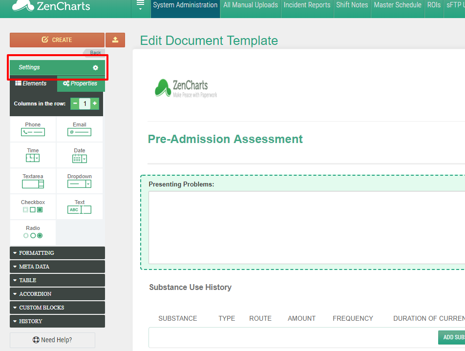Click the ADD SUBSTANCE green button
This screenshot has width=465, height=351.
point(451,337)
